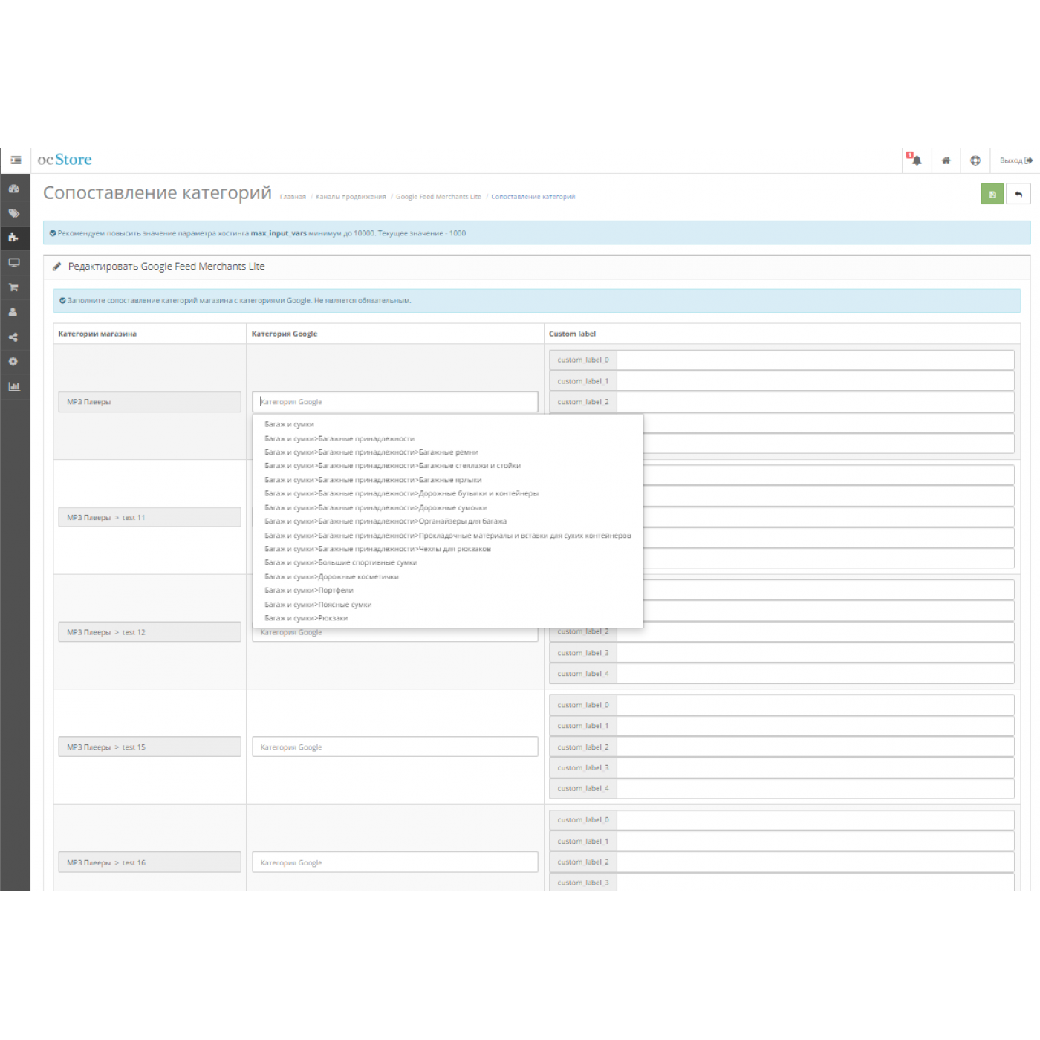Click Google category field for test 15
Viewport: 1040px width, 1040px height.
coord(394,747)
